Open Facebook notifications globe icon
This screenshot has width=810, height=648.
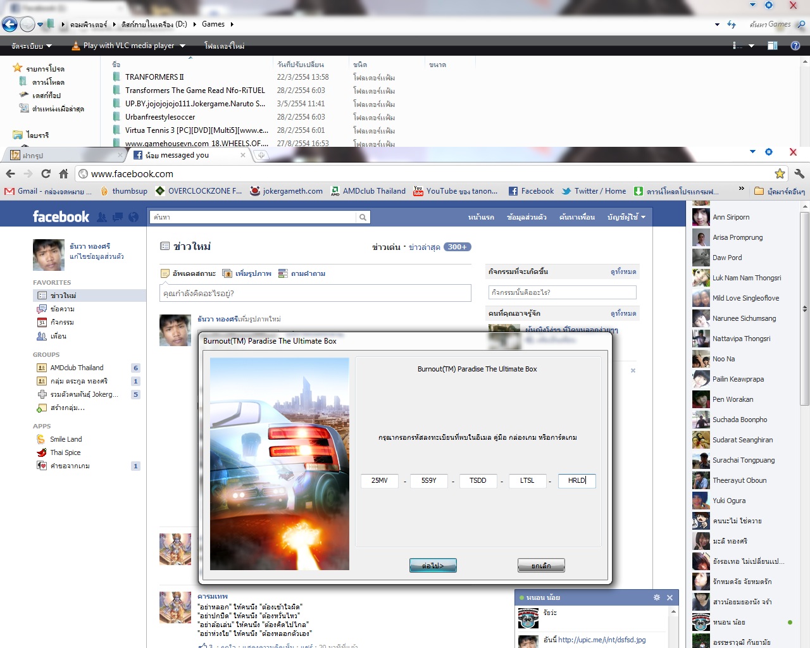[134, 217]
